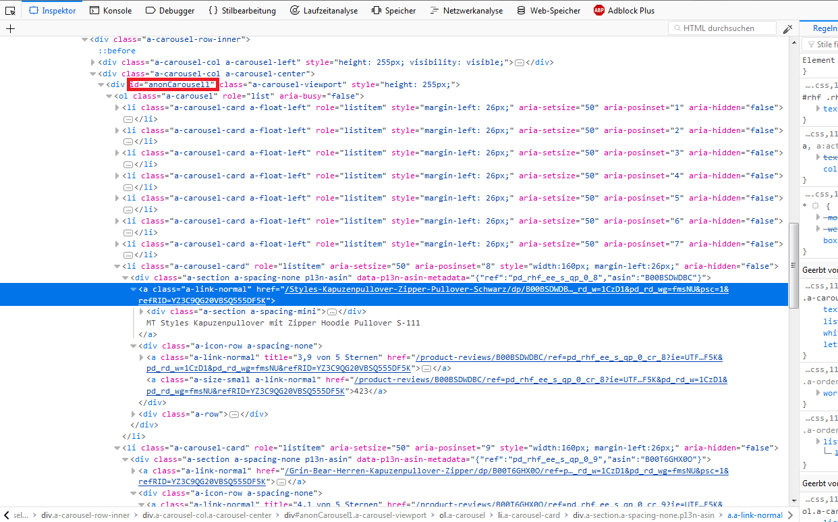This screenshot has height=522, width=838.
Task: Open the Web-Speicher storage panel
Action: click(548, 10)
